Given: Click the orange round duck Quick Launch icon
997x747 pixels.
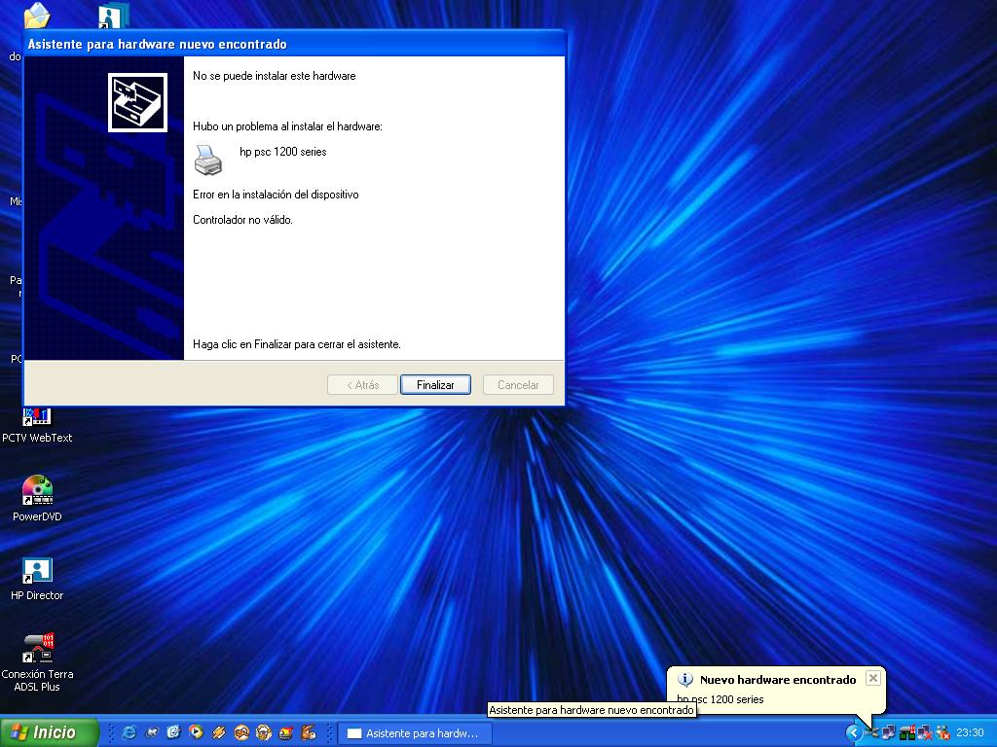Looking at the screenshot, I should [241, 732].
